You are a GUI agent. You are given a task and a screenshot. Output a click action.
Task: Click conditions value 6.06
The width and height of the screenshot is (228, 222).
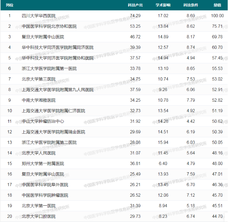(191, 90)
